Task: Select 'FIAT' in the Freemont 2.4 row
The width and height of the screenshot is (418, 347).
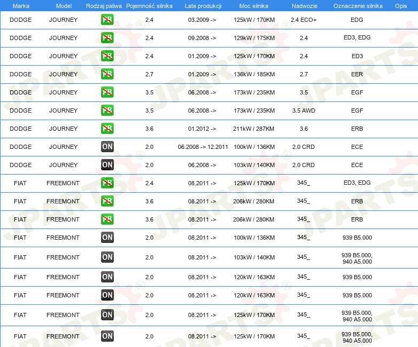Action: click(20, 183)
